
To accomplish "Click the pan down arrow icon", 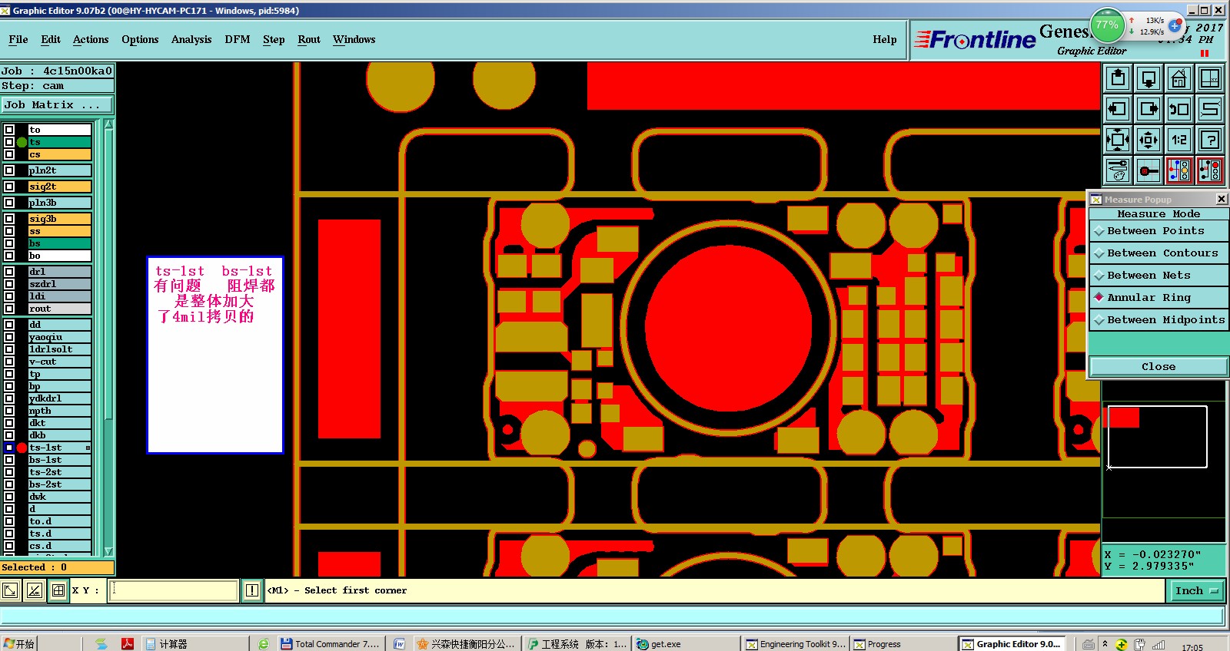I will point(1149,78).
